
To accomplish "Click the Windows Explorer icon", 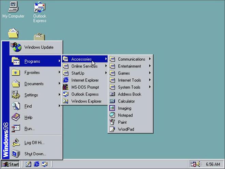I will coord(66,101).
